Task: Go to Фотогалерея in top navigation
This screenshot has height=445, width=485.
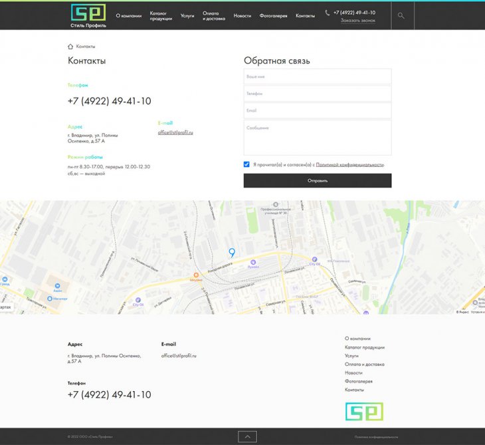Action: click(273, 15)
